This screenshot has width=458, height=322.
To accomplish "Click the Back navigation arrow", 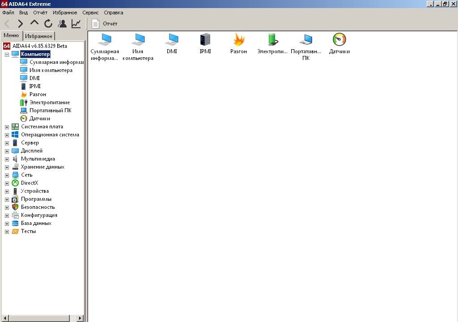I will point(7,24).
